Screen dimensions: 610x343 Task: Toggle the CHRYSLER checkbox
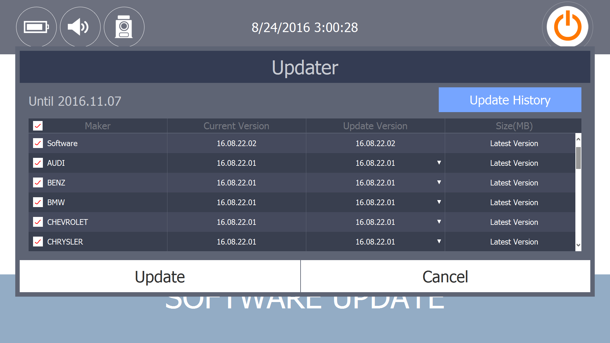(38, 242)
